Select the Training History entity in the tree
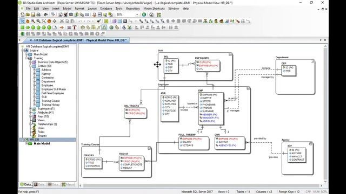Screen dimensions: 346x194 (x=50, y=105)
